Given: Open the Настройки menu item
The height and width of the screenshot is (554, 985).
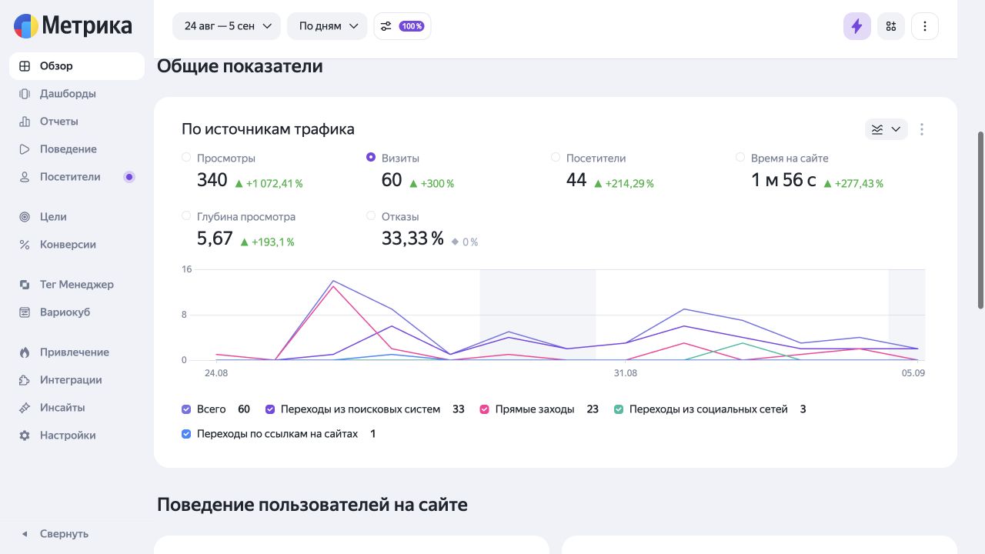Looking at the screenshot, I should point(77,436).
